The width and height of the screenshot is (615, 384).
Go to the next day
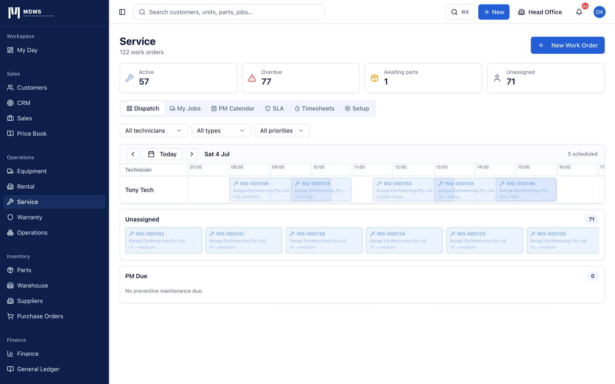(192, 154)
